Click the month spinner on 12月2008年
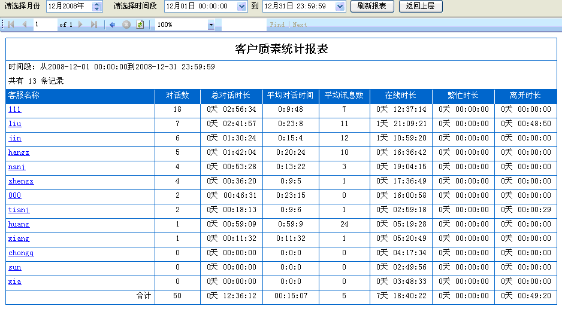This screenshot has width=562, height=309. pos(97,6)
